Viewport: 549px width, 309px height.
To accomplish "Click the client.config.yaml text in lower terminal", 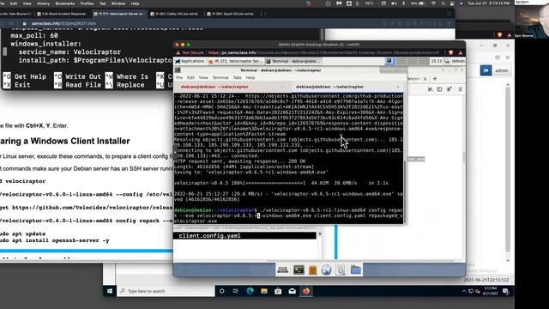I will point(209,236).
